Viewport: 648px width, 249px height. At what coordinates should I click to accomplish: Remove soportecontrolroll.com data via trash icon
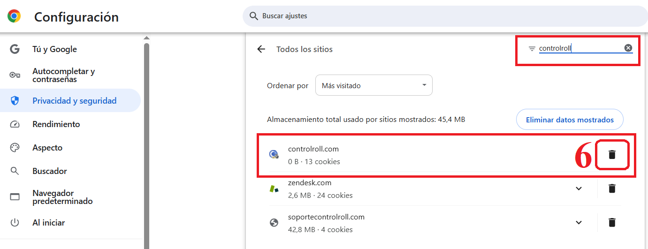612,222
